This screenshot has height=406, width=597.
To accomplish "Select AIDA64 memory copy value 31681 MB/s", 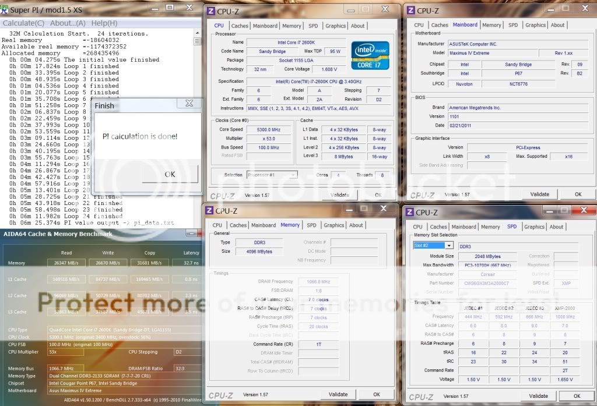I will tap(149, 263).
